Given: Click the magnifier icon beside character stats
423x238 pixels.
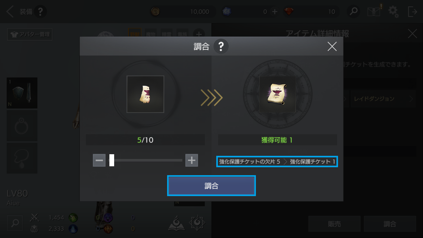Looking at the screenshot, I should click(x=15, y=223).
